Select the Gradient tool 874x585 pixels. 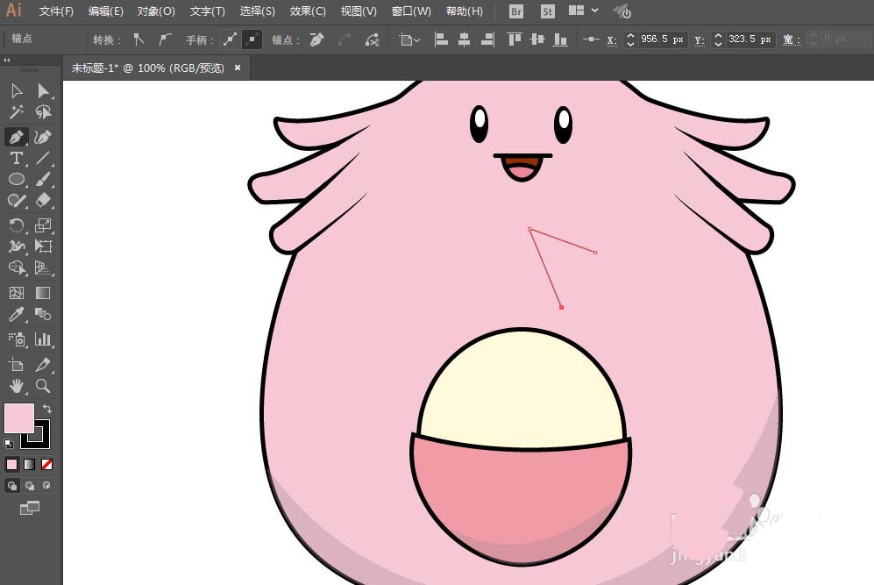(43, 293)
